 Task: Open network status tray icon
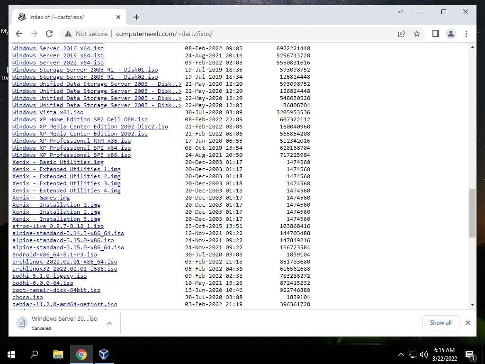pos(413,355)
